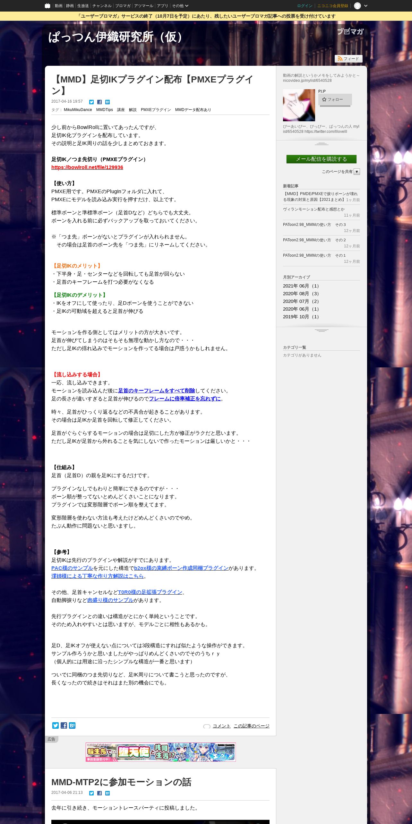This screenshot has width=412, height=824.
Task: Open ヴィランモーション配布と感想とか recent article
Action: [314, 209]
